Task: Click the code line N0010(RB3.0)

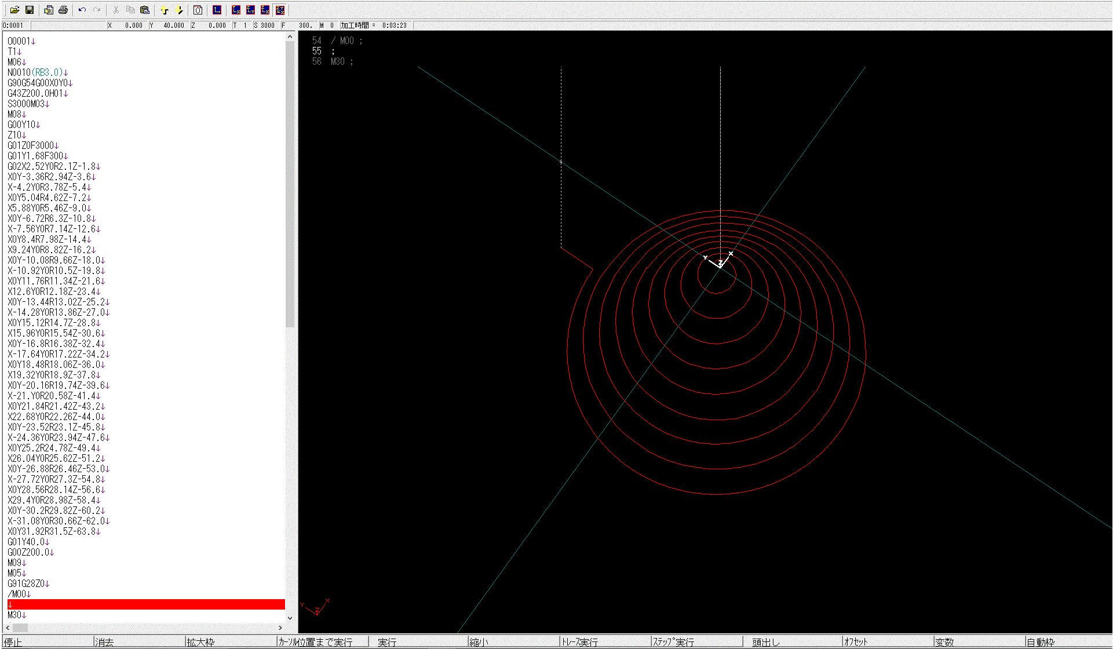Action: pos(38,72)
